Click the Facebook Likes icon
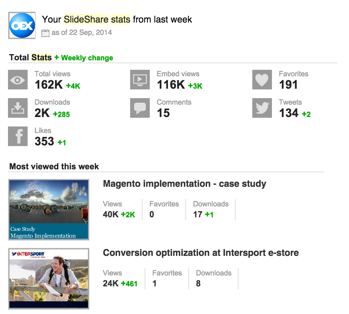 (x=18, y=136)
